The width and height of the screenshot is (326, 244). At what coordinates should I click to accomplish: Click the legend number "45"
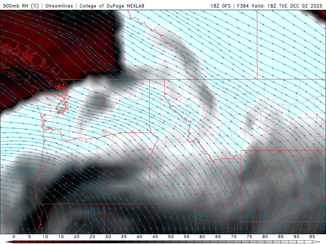click(x=155, y=237)
